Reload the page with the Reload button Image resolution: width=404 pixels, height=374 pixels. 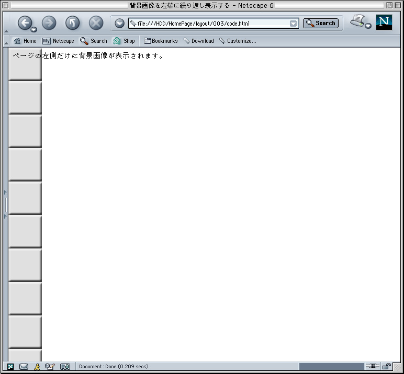coord(72,23)
